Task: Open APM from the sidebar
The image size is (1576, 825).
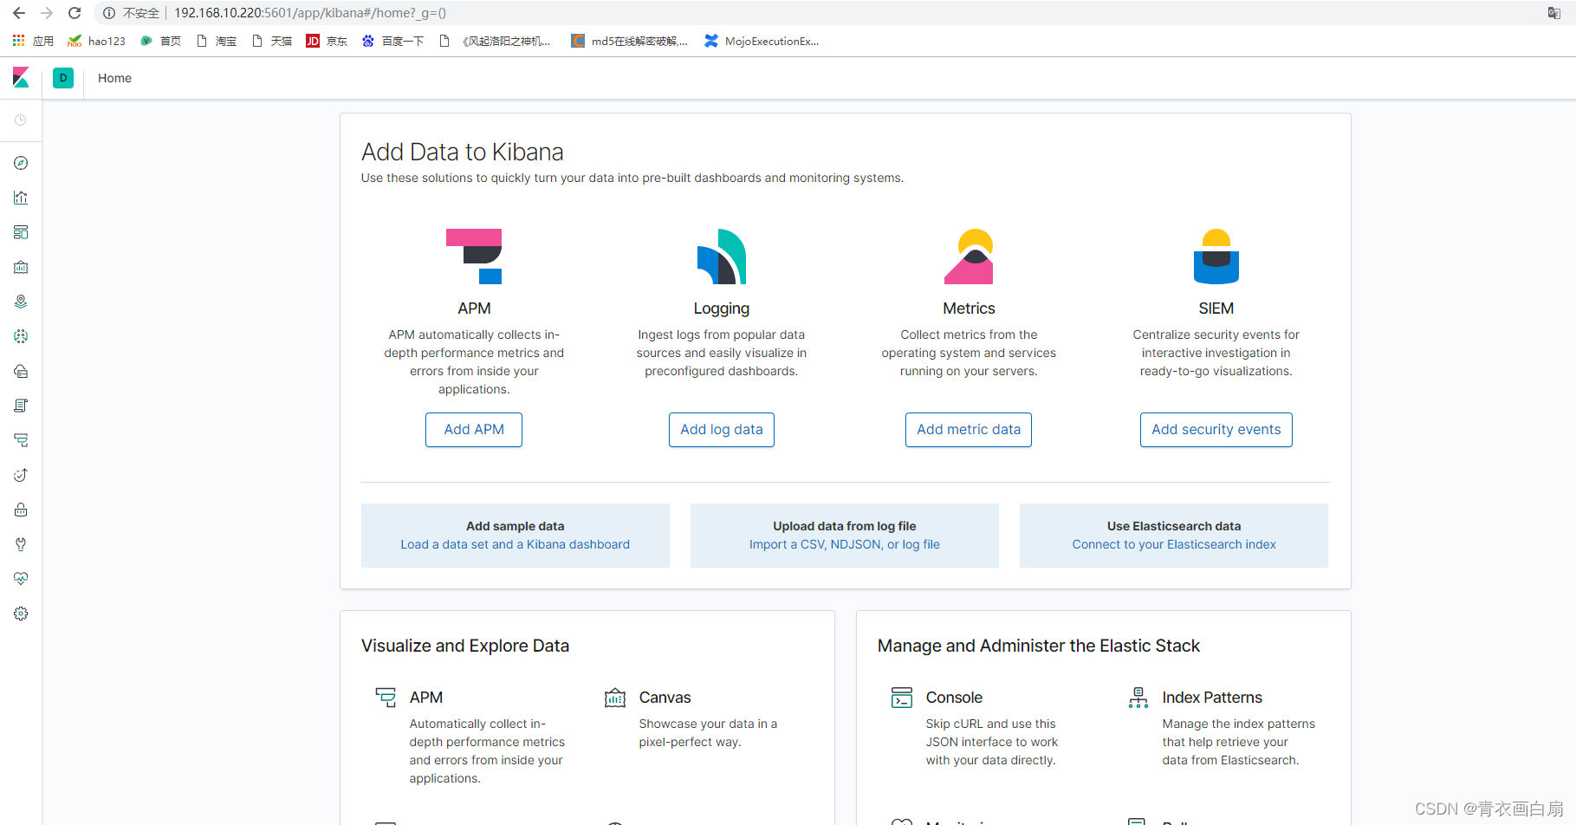Action: pos(21,440)
